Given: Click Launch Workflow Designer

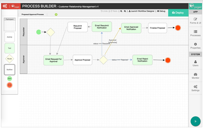Looking at the screenshot, I should pos(141,11).
